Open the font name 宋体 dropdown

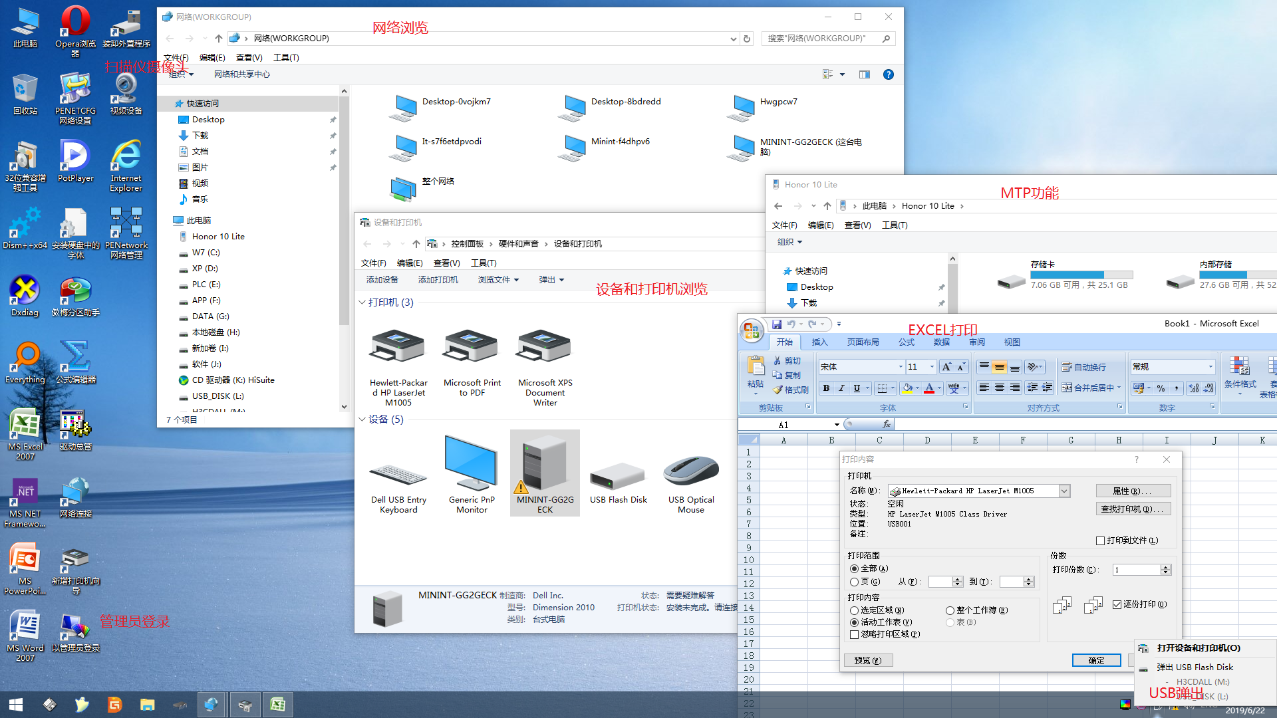pos(901,367)
